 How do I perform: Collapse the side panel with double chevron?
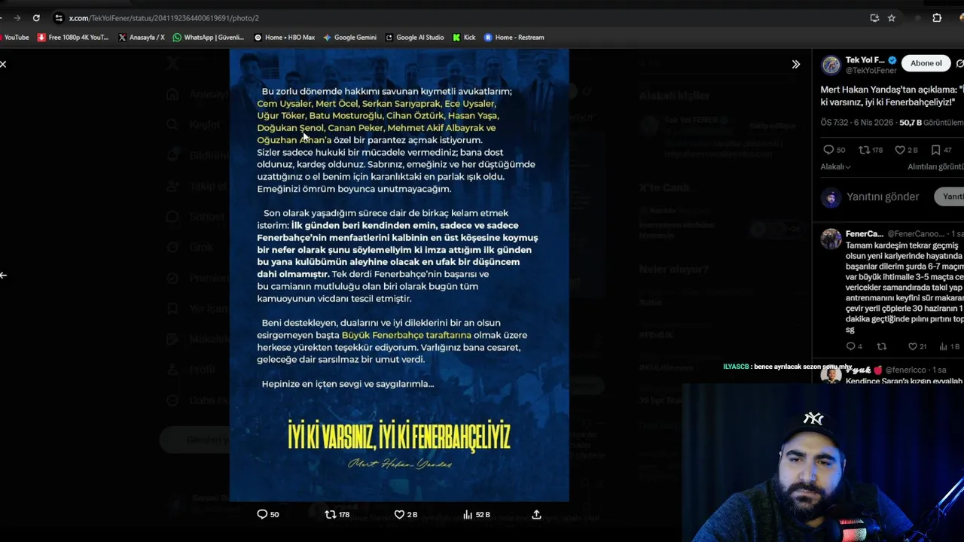pyautogui.click(x=796, y=64)
